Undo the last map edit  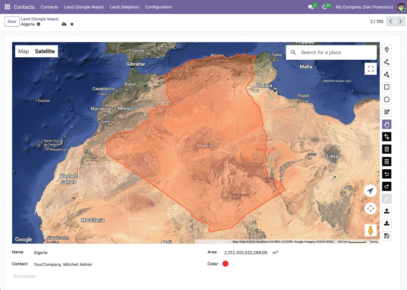pyautogui.click(x=386, y=174)
